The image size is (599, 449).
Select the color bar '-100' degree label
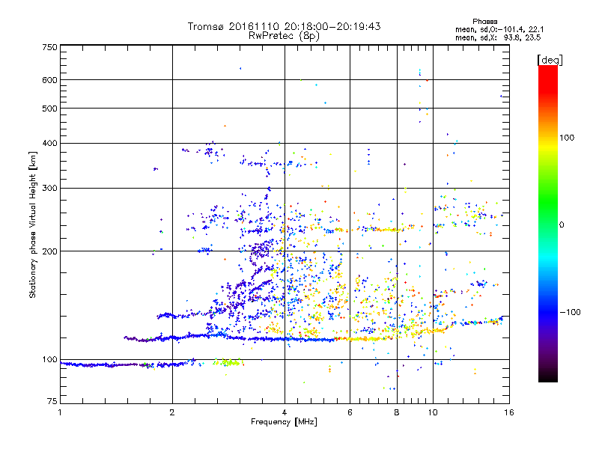point(570,312)
